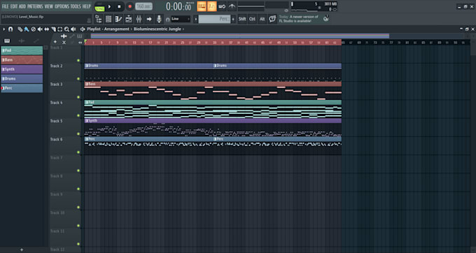This screenshot has width=476, height=253.
Task: Click the song time display
Action: pos(179,6)
